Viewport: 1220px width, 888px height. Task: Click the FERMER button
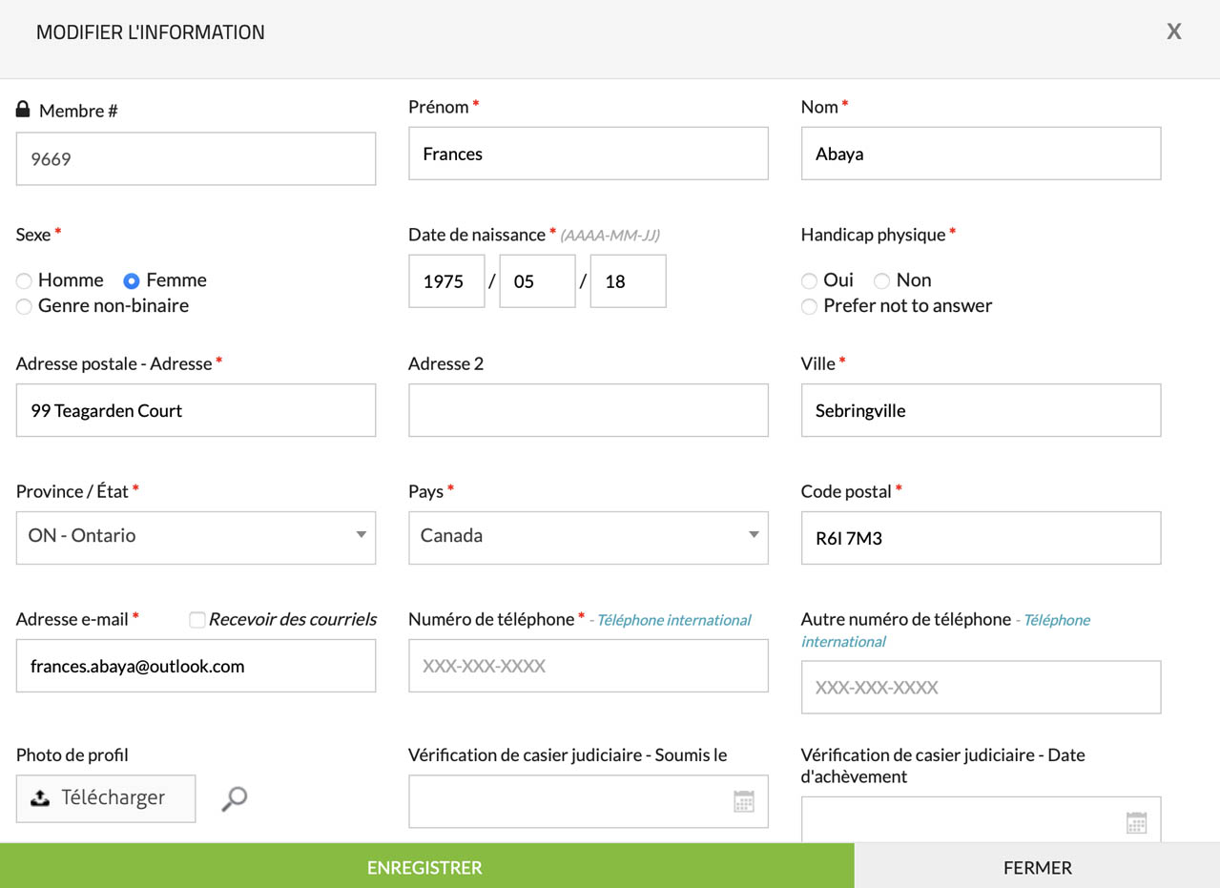pyautogui.click(x=1037, y=867)
